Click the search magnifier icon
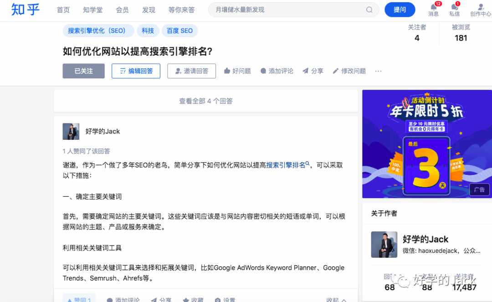Image resolution: width=492 pixels, height=302 pixels. click(x=369, y=10)
